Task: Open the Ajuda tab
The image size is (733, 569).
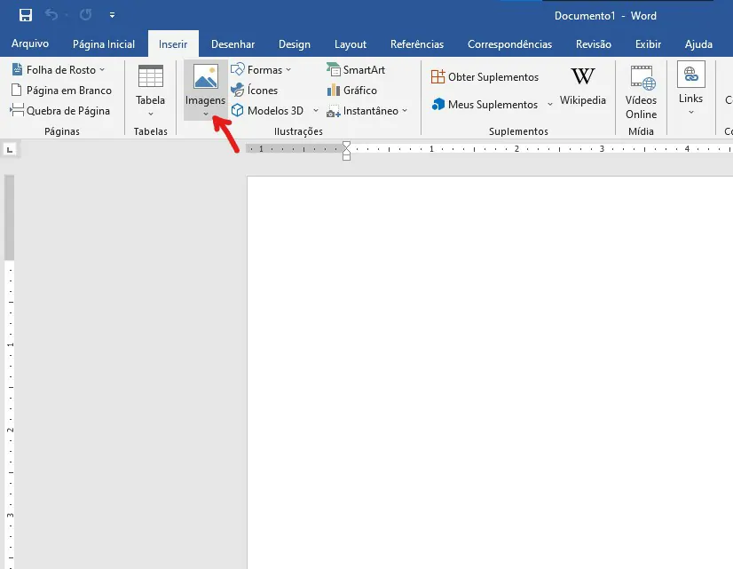Action: tap(698, 44)
